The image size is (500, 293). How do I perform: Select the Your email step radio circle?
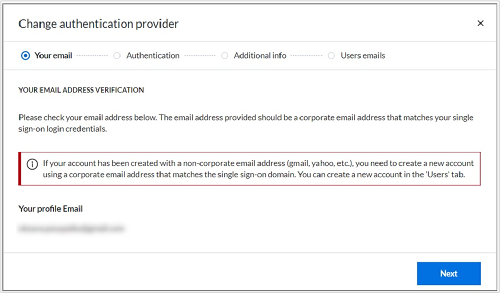(x=25, y=56)
